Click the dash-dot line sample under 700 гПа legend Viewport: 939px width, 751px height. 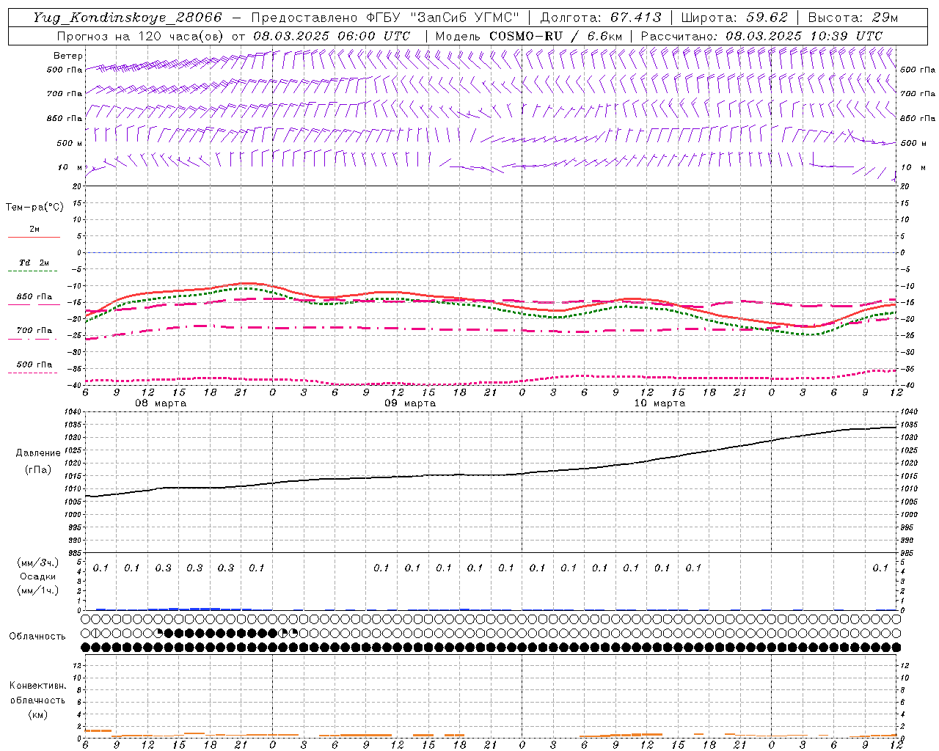click(32, 339)
